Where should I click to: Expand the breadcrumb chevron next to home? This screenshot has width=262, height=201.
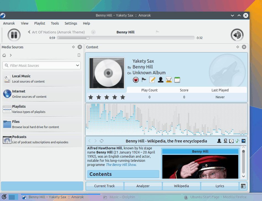[x=11, y=55]
